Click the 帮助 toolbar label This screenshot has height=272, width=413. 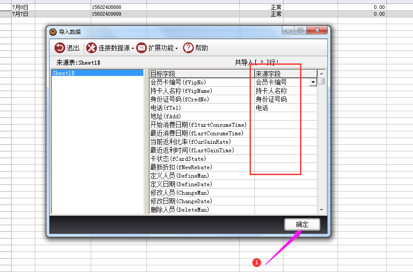coord(201,48)
